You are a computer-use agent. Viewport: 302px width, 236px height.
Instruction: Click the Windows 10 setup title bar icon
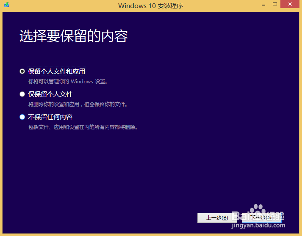7,5
